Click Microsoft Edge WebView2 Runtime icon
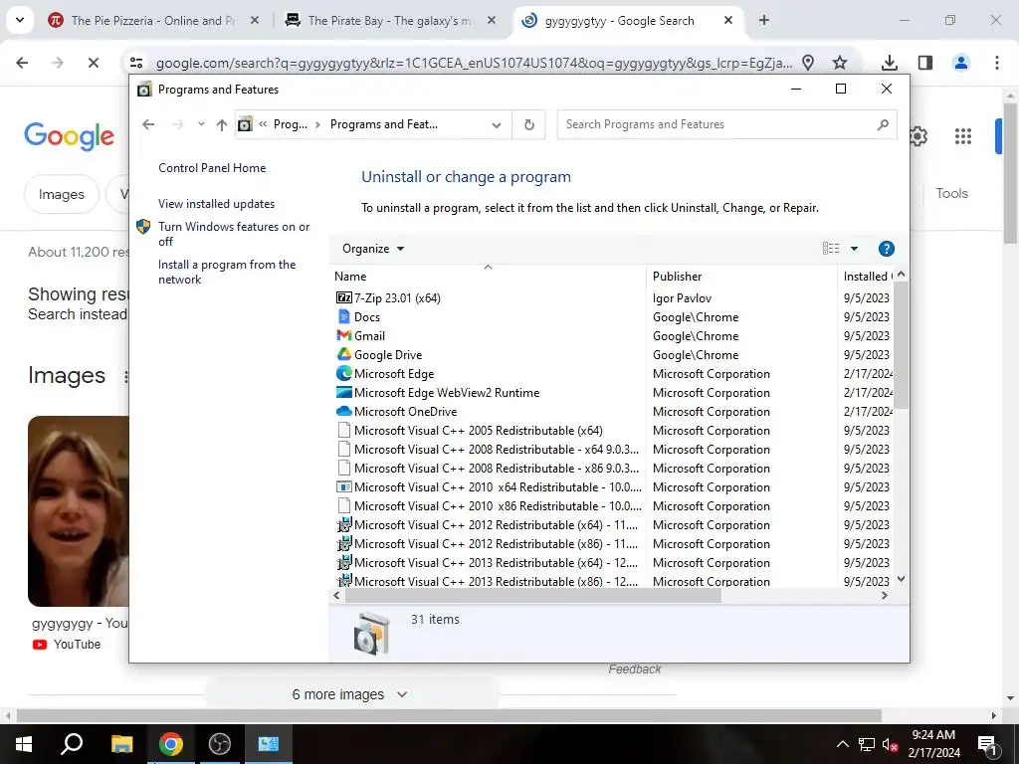Viewport: 1019px width, 764px height. pyautogui.click(x=343, y=392)
